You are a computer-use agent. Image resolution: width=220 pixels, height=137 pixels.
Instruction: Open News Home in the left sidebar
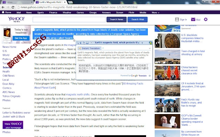click(9, 47)
